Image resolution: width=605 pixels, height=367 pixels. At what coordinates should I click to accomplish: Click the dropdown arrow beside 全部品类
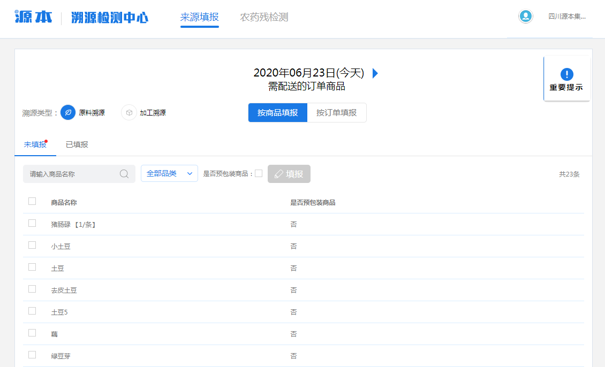click(x=190, y=174)
